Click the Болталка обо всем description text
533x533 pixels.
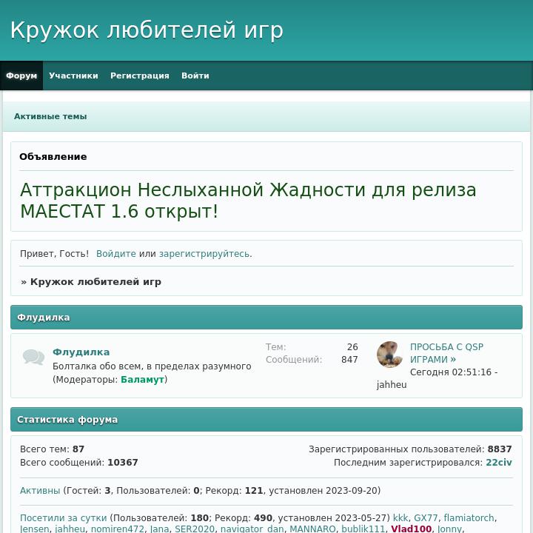pyautogui.click(x=152, y=366)
